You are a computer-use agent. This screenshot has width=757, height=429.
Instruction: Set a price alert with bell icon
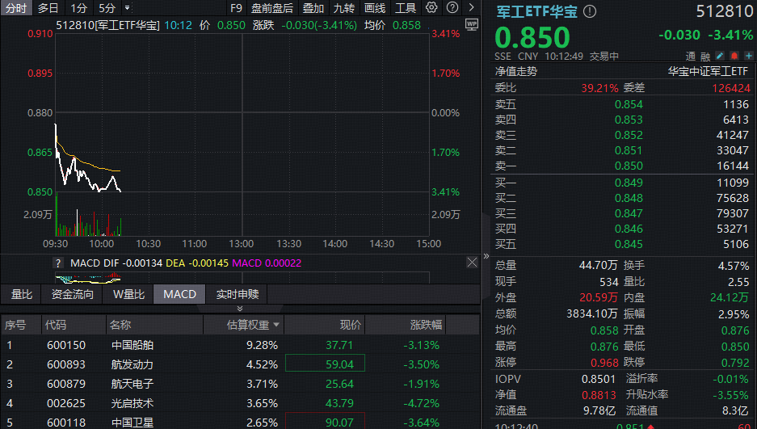[x=734, y=56]
